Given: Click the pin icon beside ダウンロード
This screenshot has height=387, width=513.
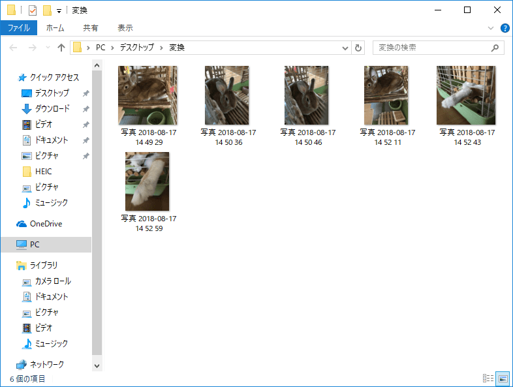Looking at the screenshot, I should (x=85, y=109).
